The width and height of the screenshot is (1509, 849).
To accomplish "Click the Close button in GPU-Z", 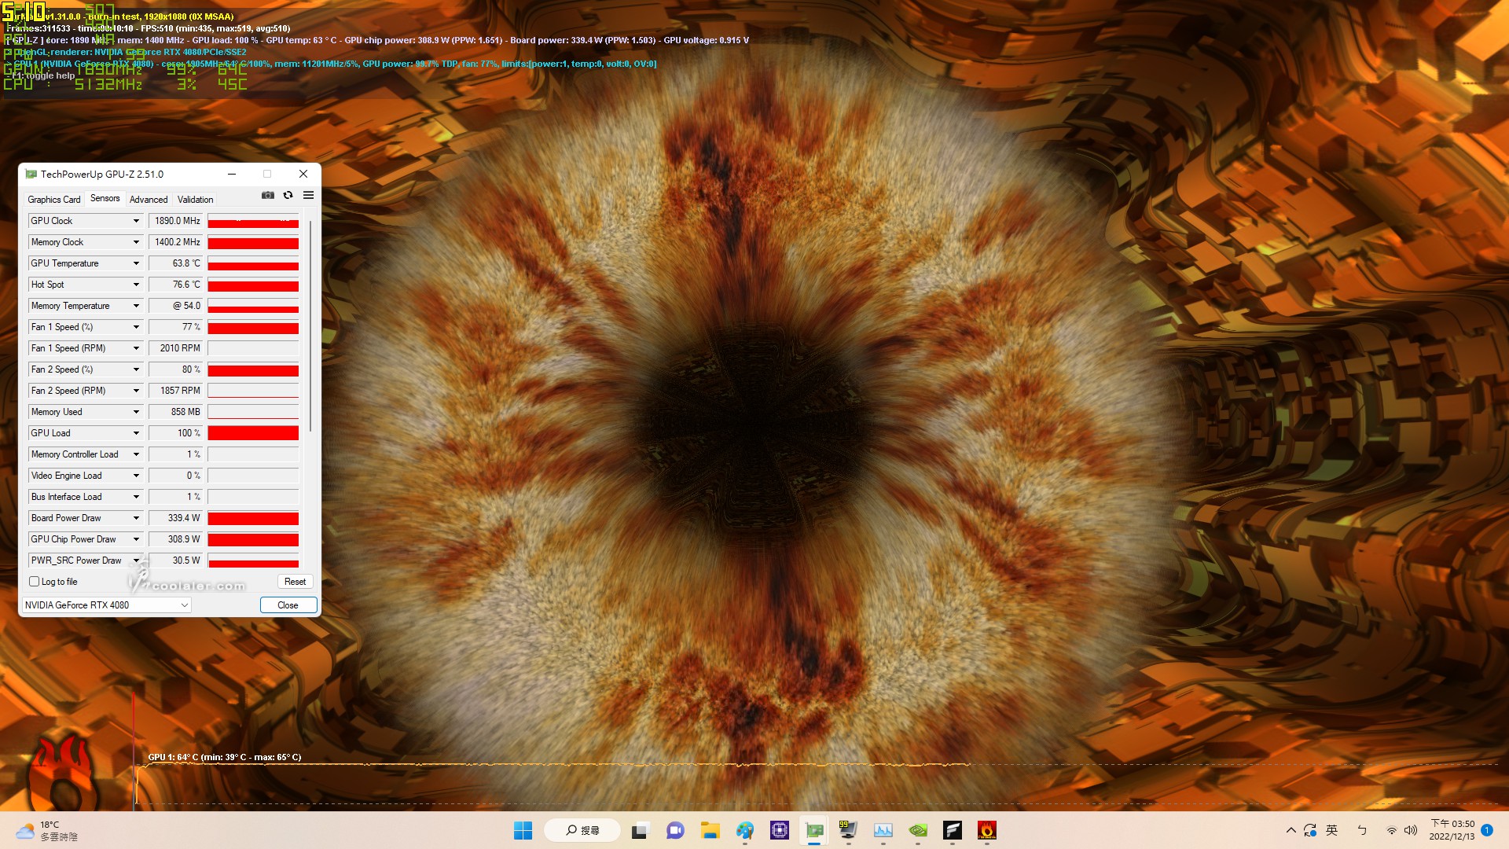I will (288, 605).
